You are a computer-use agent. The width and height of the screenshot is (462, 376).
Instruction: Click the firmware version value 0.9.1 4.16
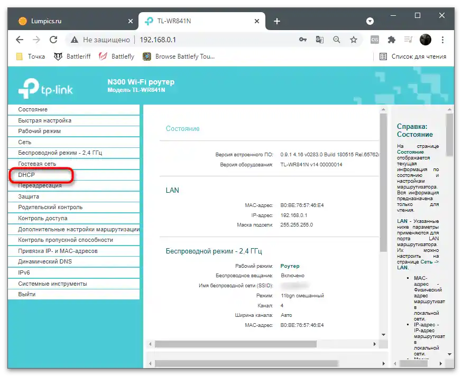330,155
